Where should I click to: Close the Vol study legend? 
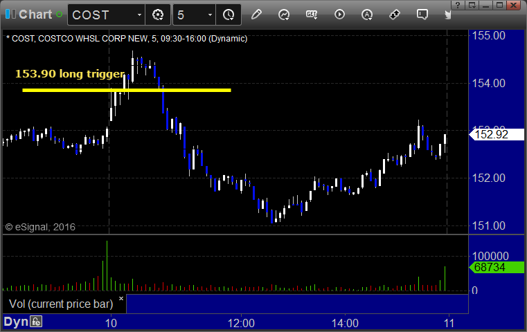click(121, 298)
